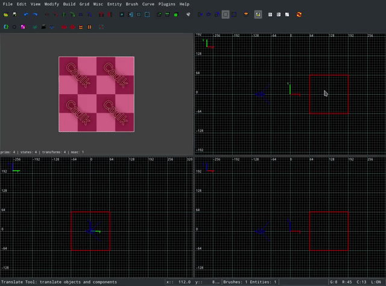Click the Open map folder icon

pyautogui.click(x=6, y=14)
